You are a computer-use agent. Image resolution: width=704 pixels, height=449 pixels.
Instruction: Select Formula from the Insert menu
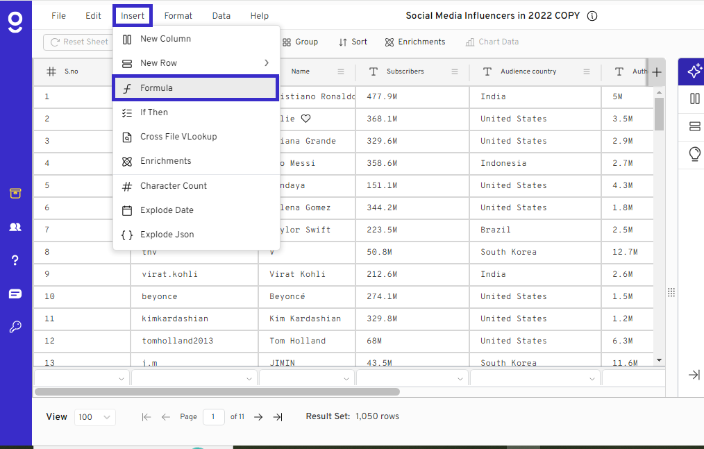(196, 88)
